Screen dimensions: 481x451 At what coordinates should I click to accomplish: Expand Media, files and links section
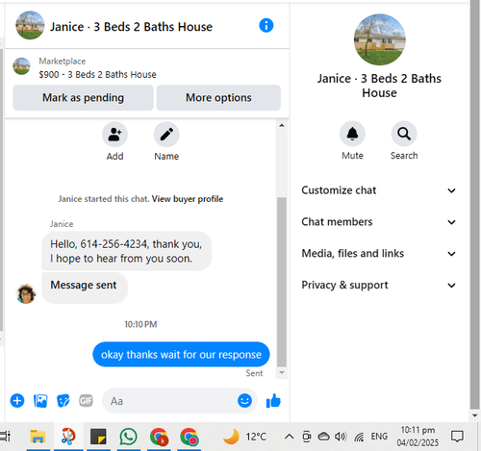click(x=379, y=254)
